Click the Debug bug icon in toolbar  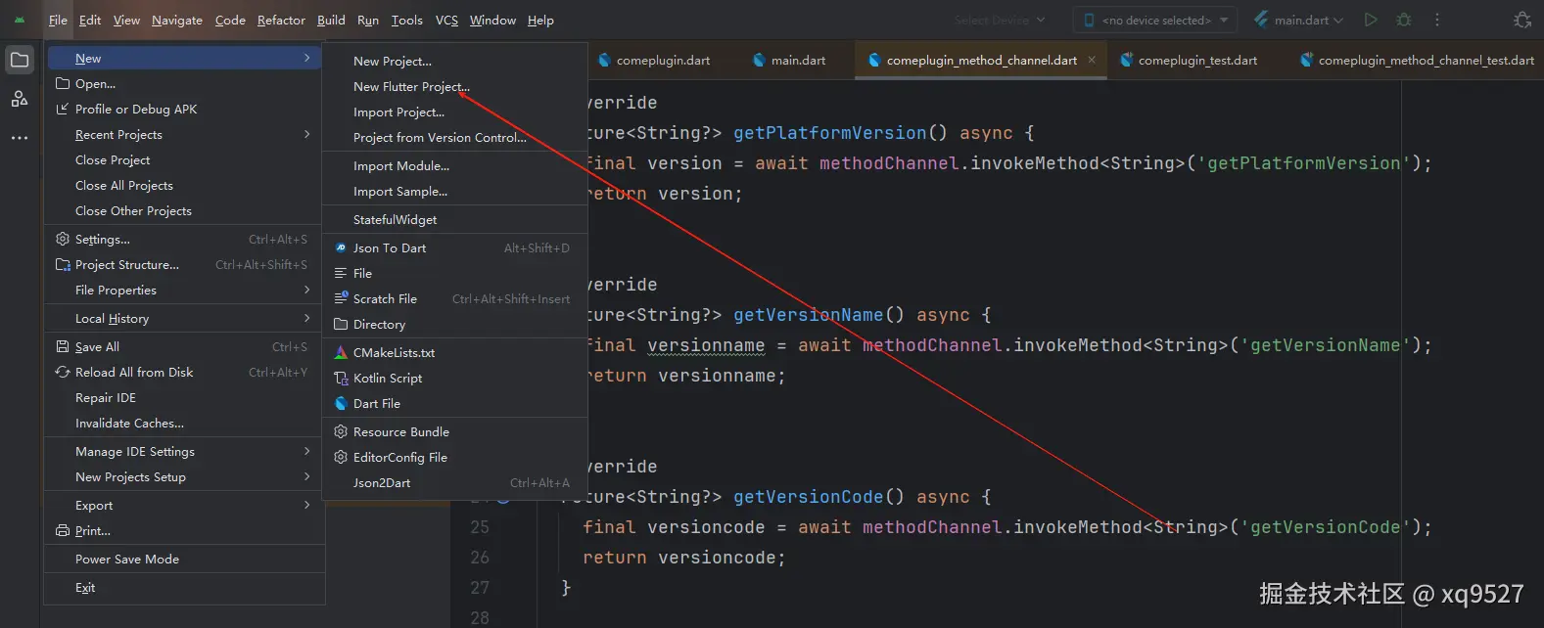pyautogui.click(x=1404, y=20)
